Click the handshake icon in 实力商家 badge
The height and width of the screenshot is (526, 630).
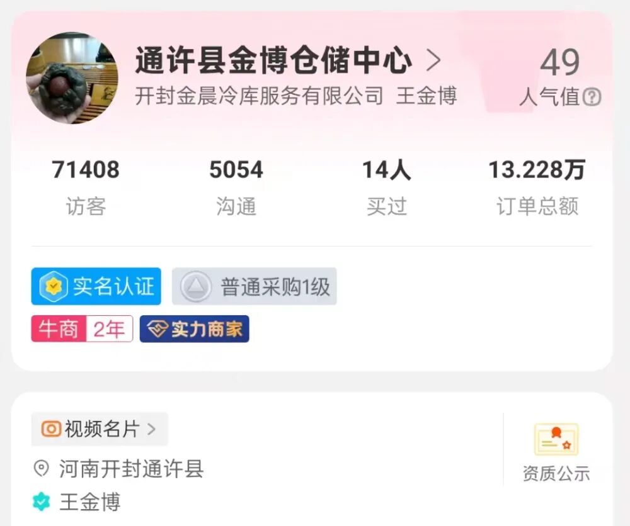(157, 329)
